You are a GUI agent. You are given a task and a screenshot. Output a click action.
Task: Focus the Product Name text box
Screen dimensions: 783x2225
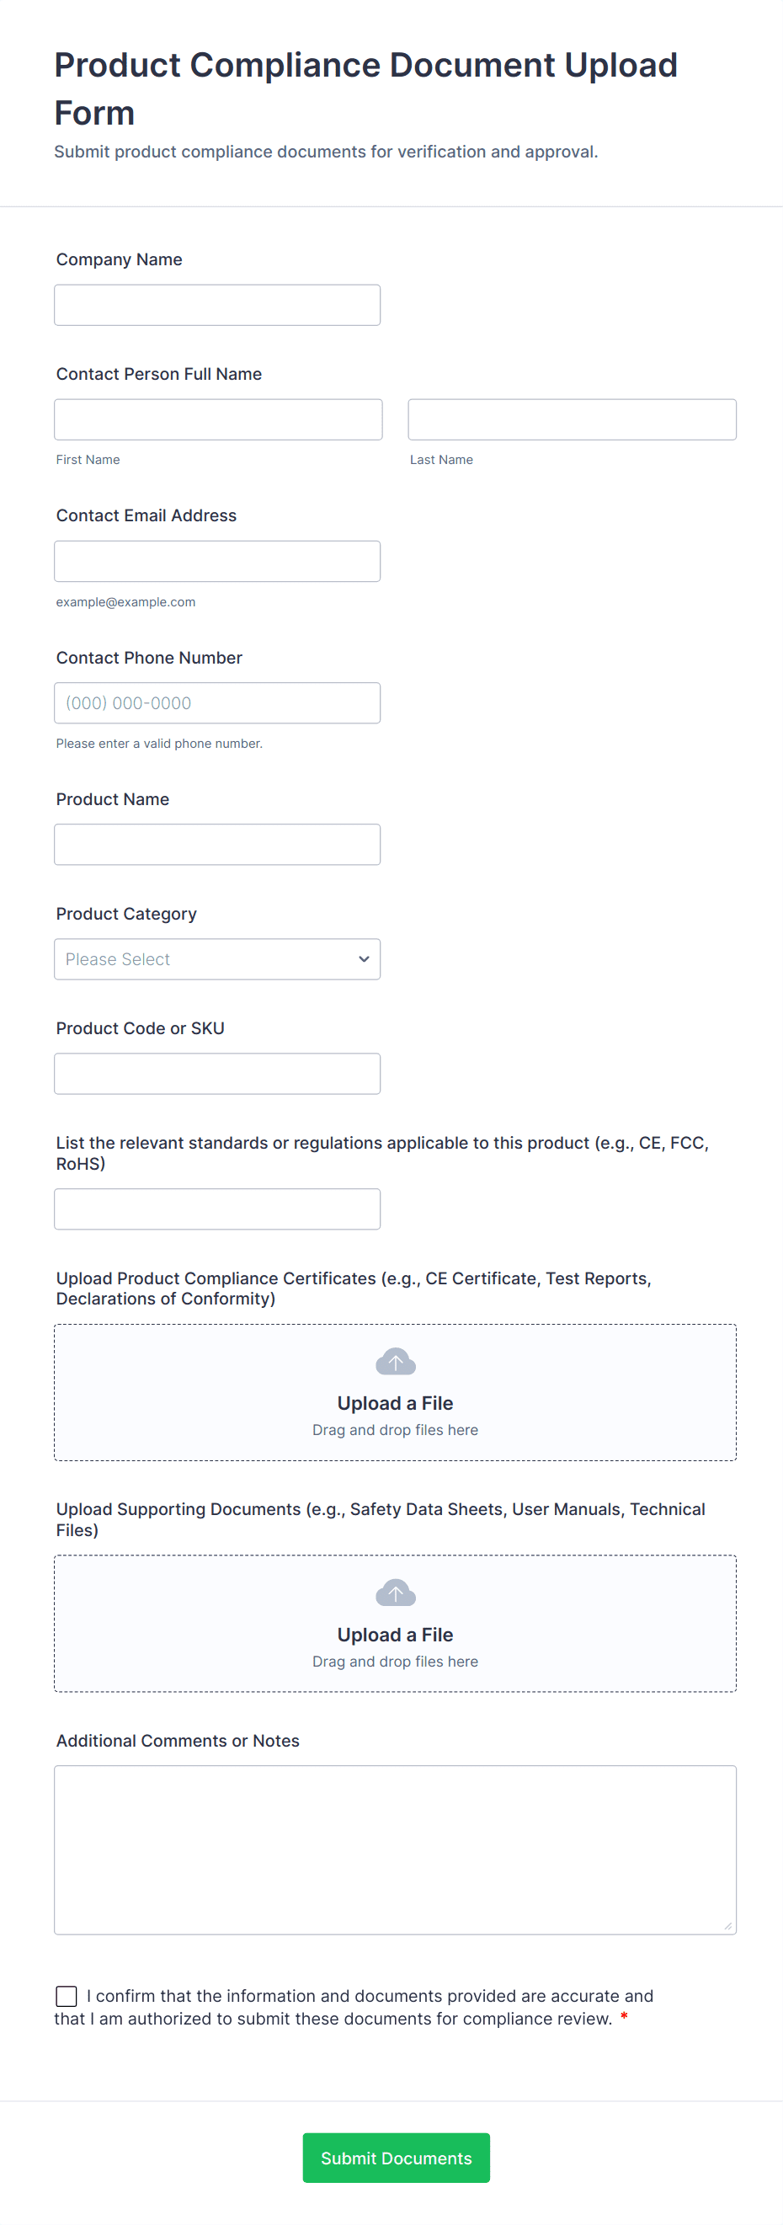(x=216, y=845)
